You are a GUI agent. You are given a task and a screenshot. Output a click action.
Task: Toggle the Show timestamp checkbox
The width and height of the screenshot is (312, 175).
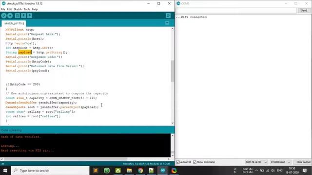pyautogui.click(x=195, y=162)
